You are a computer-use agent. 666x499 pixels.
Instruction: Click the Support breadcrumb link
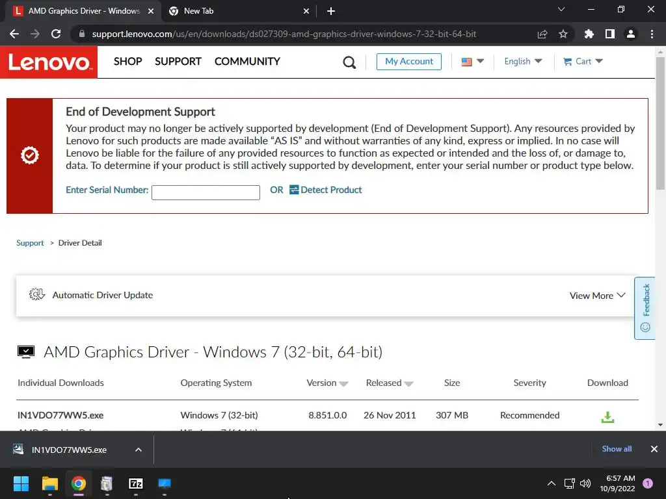click(x=30, y=243)
